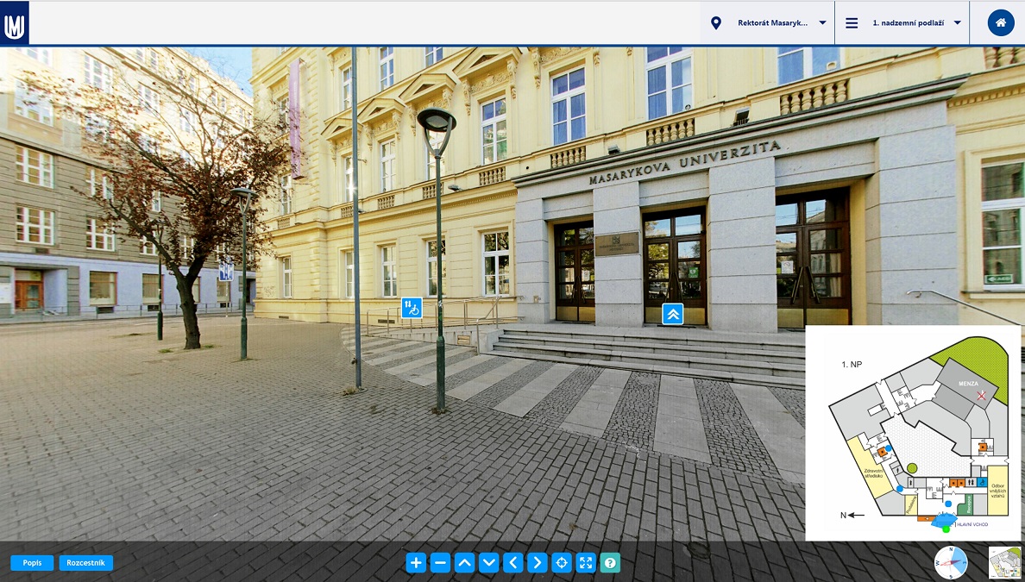Screen dimensions: 1025x582
Task: Click the Popis button
Action: click(32, 562)
